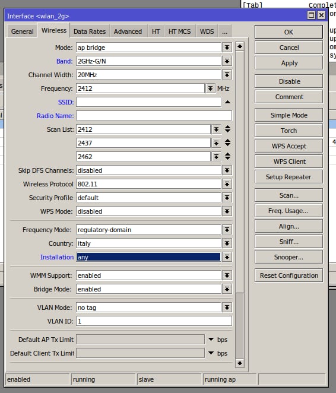Click the up/down stepper next to Scan List 2437
The height and width of the screenshot is (393, 336).
click(227, 143)
